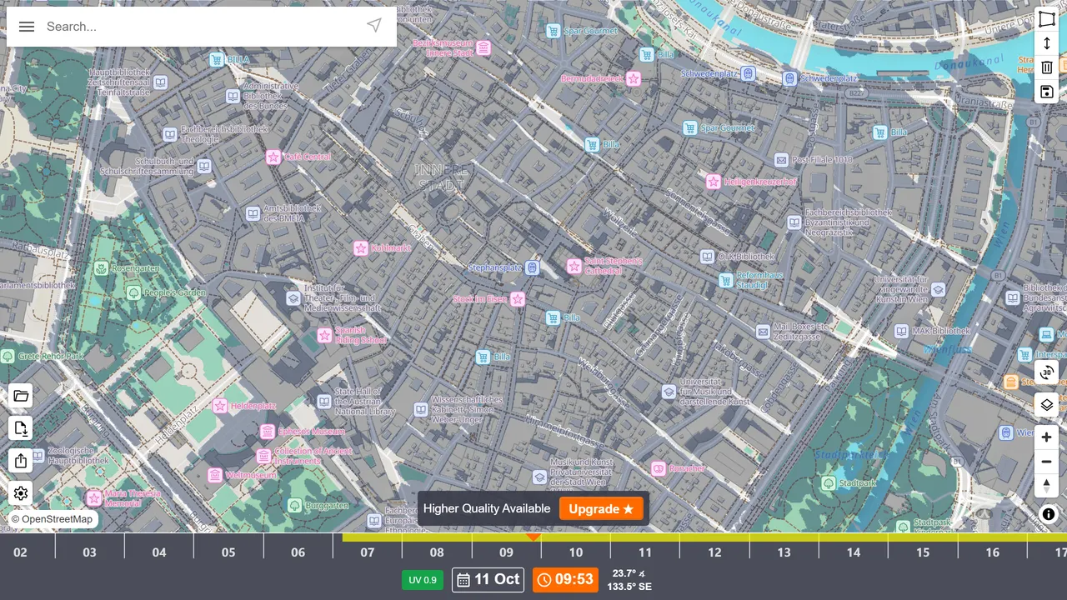The height and width of the screenshot is (600, 1067).
Task: Jump timeline to hour 12
Action: pyautogui.click(x=714, y=552)
